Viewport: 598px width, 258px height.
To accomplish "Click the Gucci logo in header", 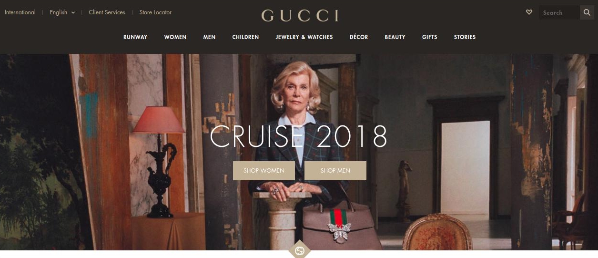I will 300,15.
